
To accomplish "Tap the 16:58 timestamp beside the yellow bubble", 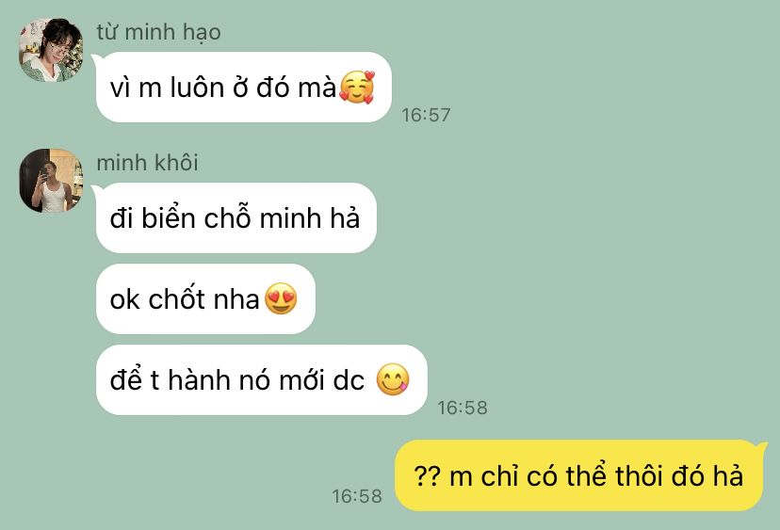I will (x=357, y=496).
